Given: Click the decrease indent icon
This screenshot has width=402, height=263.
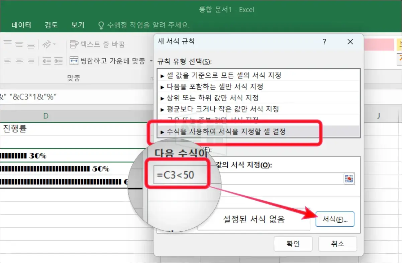Looking at the screenshot, I should [46, 61].
